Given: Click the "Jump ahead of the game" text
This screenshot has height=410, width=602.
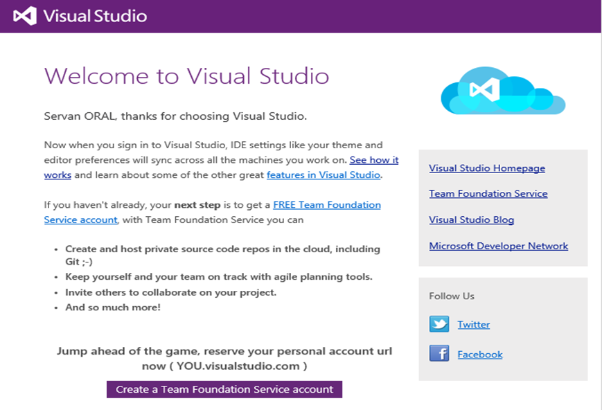Looking at the screenshot, I should click(x=224, y=358).
